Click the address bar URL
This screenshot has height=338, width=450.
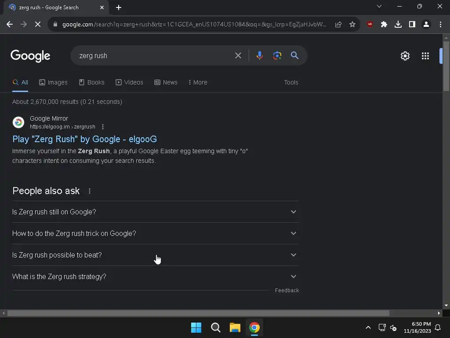pyautogui.click(x=194, y=25)
